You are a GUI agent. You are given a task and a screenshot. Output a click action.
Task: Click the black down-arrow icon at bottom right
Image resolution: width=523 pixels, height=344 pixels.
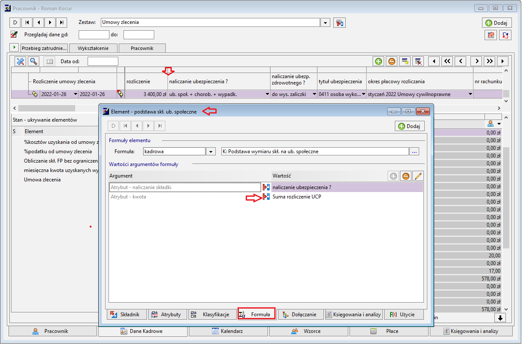(500, 318)
